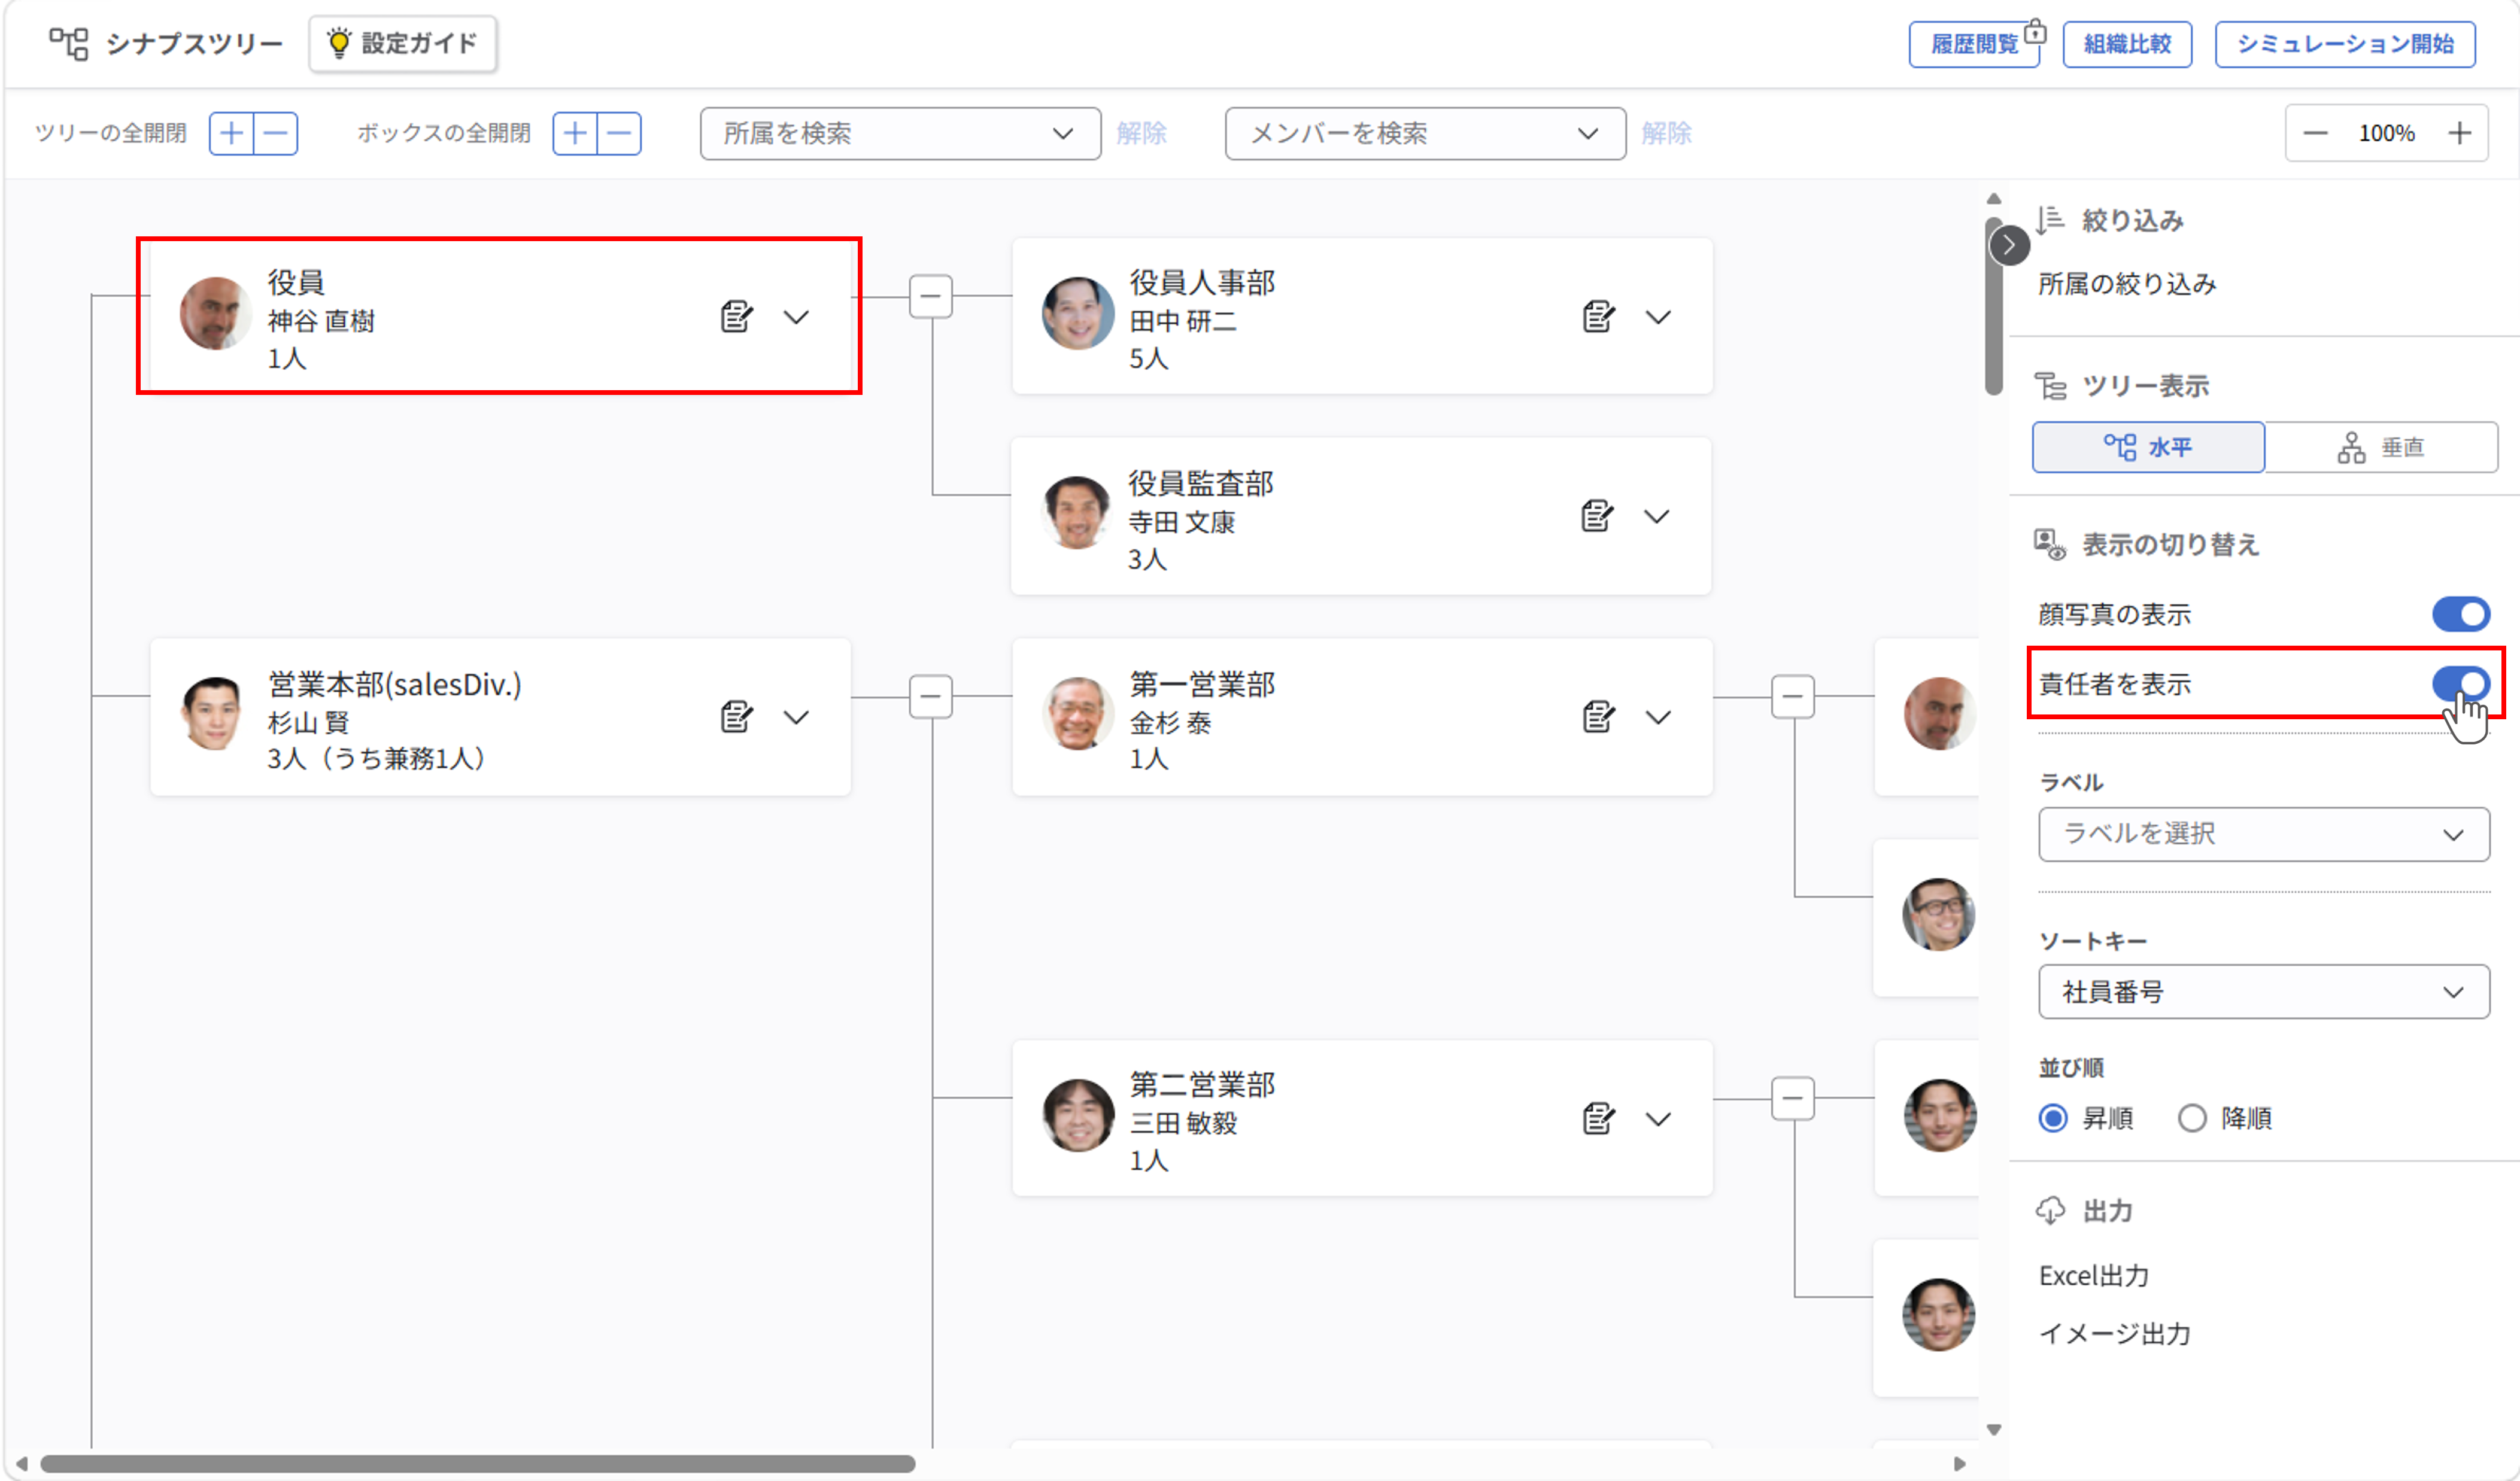This screenshot has height=1481, width=2520.
Task: Click the ツリー表示 section header icon
Action: pyautogui.click(x=2050, y=386)
